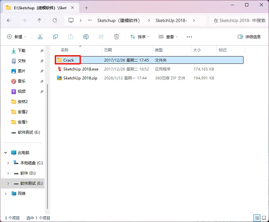Image resolution: width=269 pixels, height=222 pixels.
Task: Expand the 网络 tree node
Action: [6, 194]
